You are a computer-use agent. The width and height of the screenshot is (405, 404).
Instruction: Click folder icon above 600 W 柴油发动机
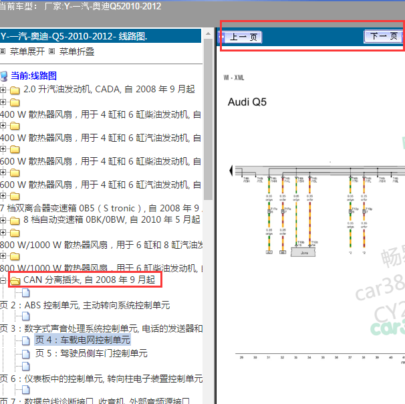(15, 149)
